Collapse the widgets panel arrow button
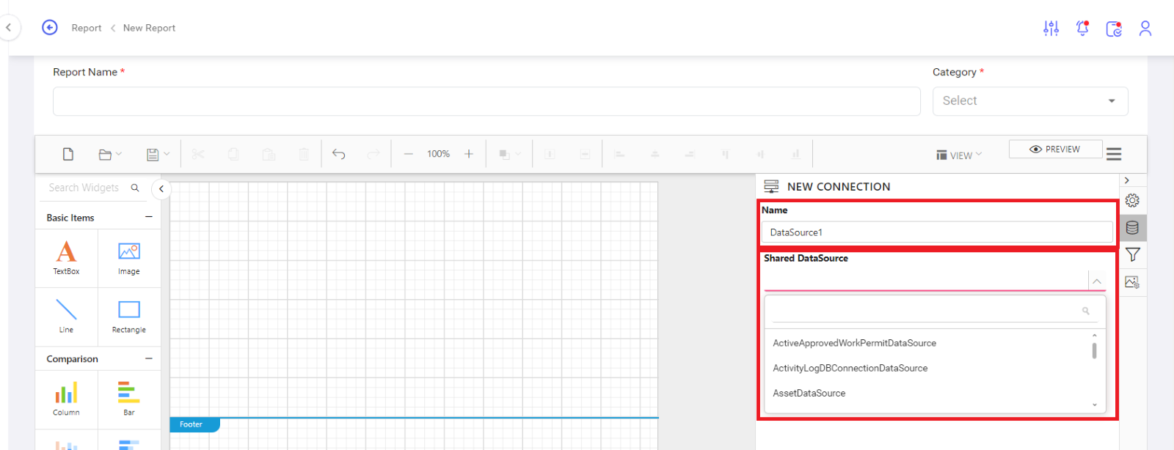 161,189
